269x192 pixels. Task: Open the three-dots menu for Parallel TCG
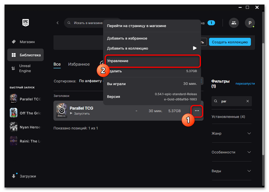click(197, 111)
